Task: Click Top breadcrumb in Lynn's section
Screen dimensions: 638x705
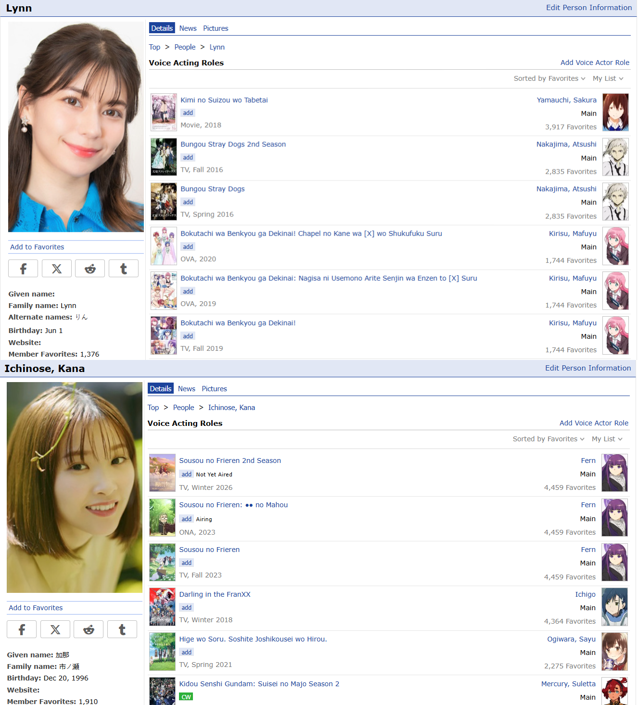Action: pos(154,47)
